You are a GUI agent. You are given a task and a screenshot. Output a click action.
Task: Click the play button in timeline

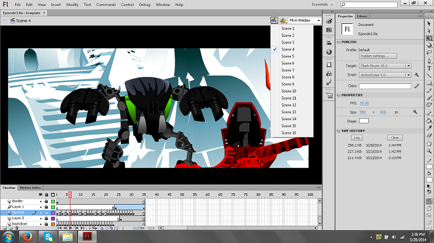(x=71, y=228)
